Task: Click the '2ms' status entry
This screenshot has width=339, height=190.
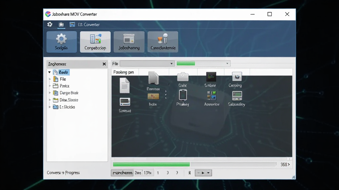Action: tap(138, 173)
